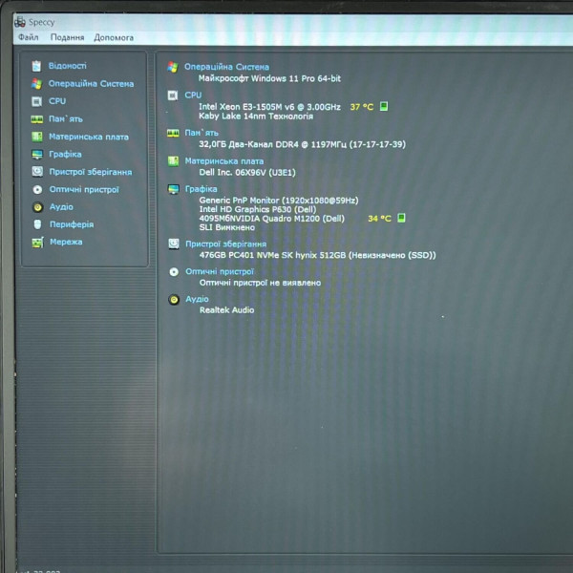Open Периферія section in sidebar
Image resolution: width=573 pixels, height=573 pixels.
click(72, 224)
